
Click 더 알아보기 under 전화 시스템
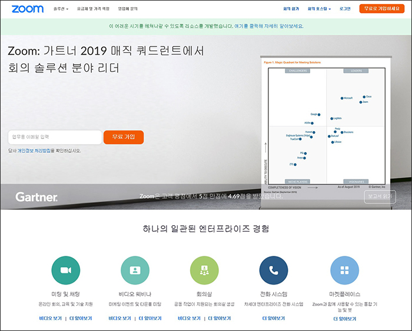tap(274, 319)
